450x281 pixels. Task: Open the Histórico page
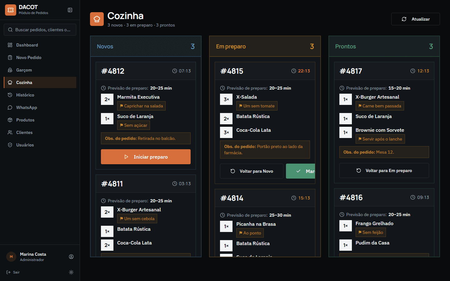pos(40,95)
